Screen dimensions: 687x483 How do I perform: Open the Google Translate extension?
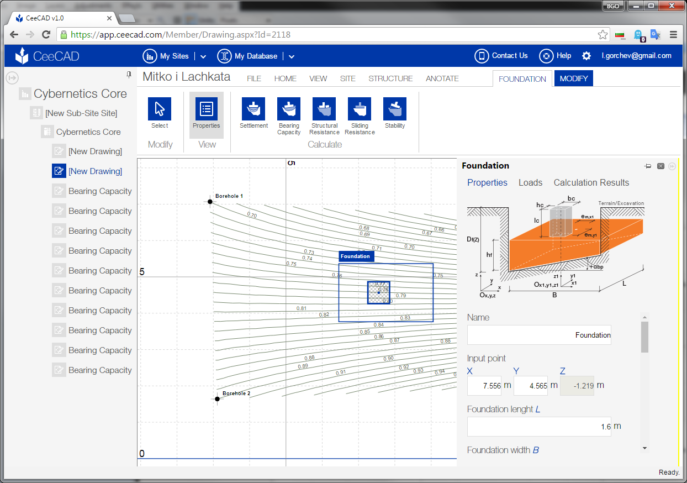coord(656,35)
